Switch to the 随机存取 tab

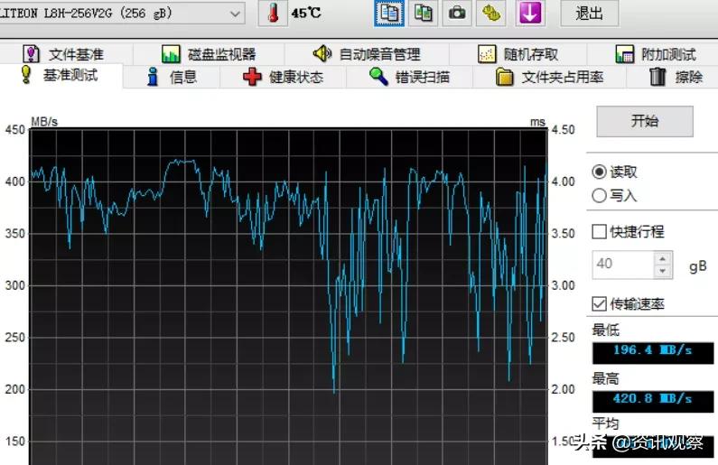pyautogui.click(x=518, y=54)
